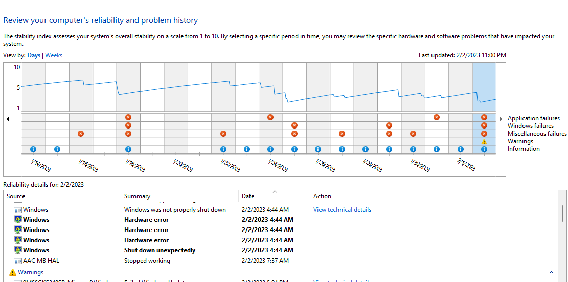The height and width of the screenshot is (282, 568).
Task: Switch view to Days
Action: point(34,55)
